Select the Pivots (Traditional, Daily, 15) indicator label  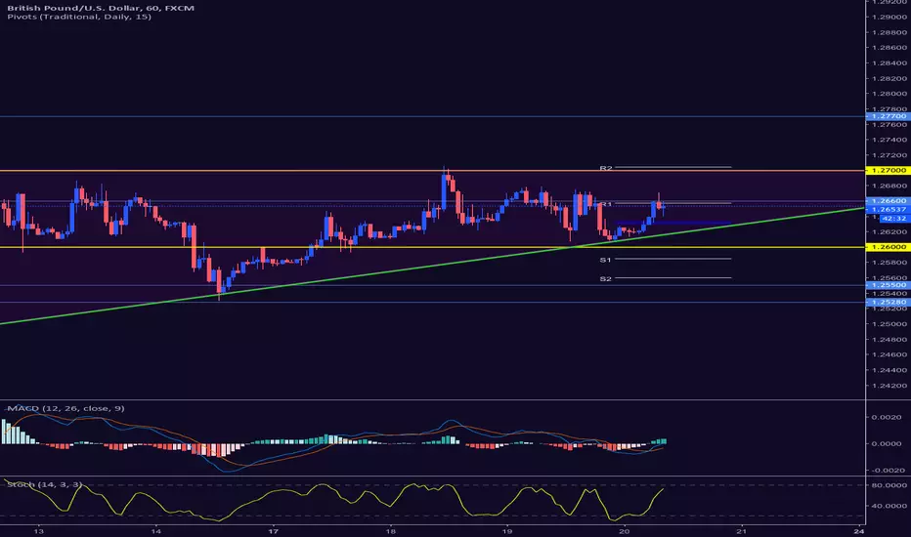79,17
